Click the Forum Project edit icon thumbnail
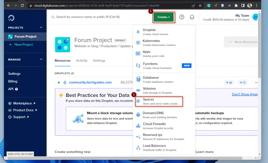Screen dimensions: 268x163 (x=63, y=45)
